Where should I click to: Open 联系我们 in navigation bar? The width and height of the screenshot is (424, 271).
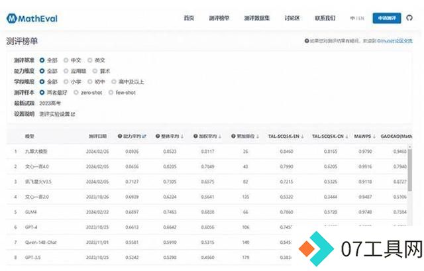point(325,18)
